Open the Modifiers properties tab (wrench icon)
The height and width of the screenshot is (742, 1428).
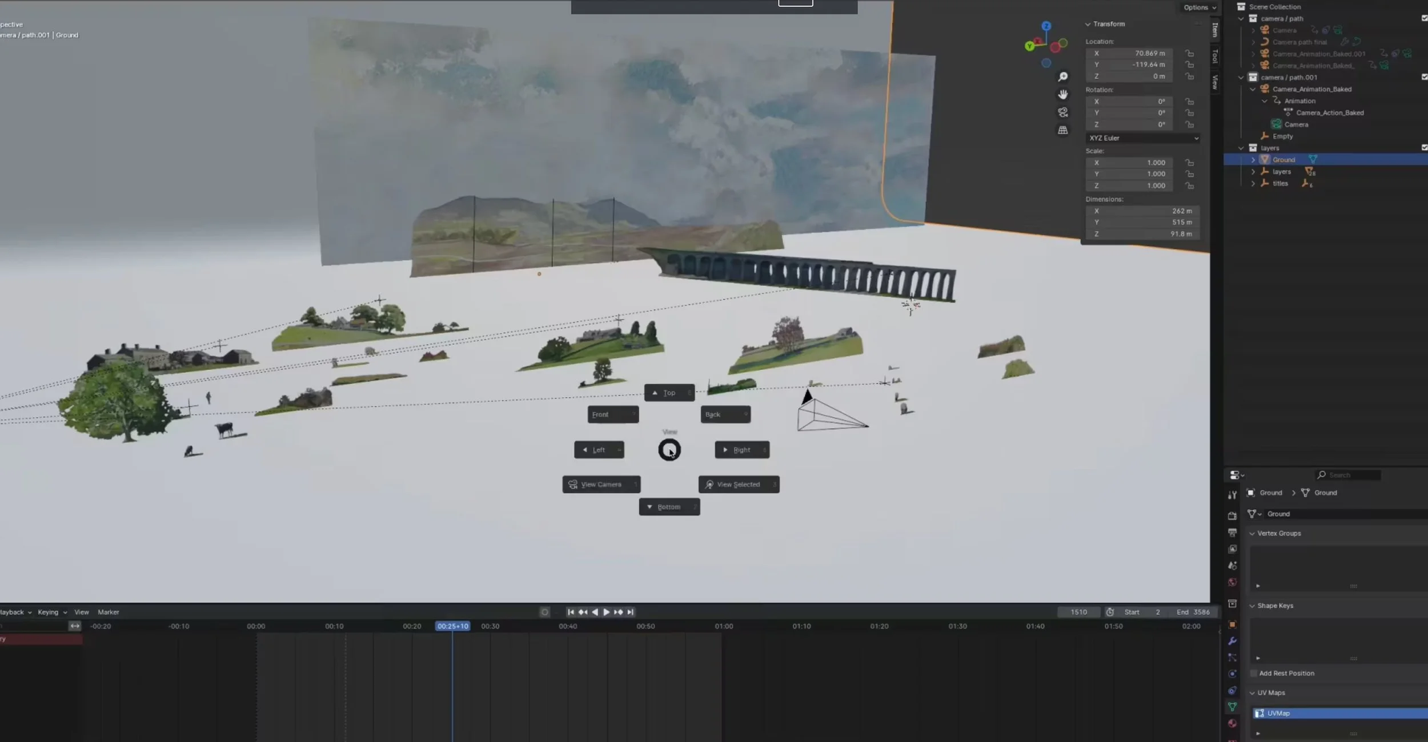1232,641
